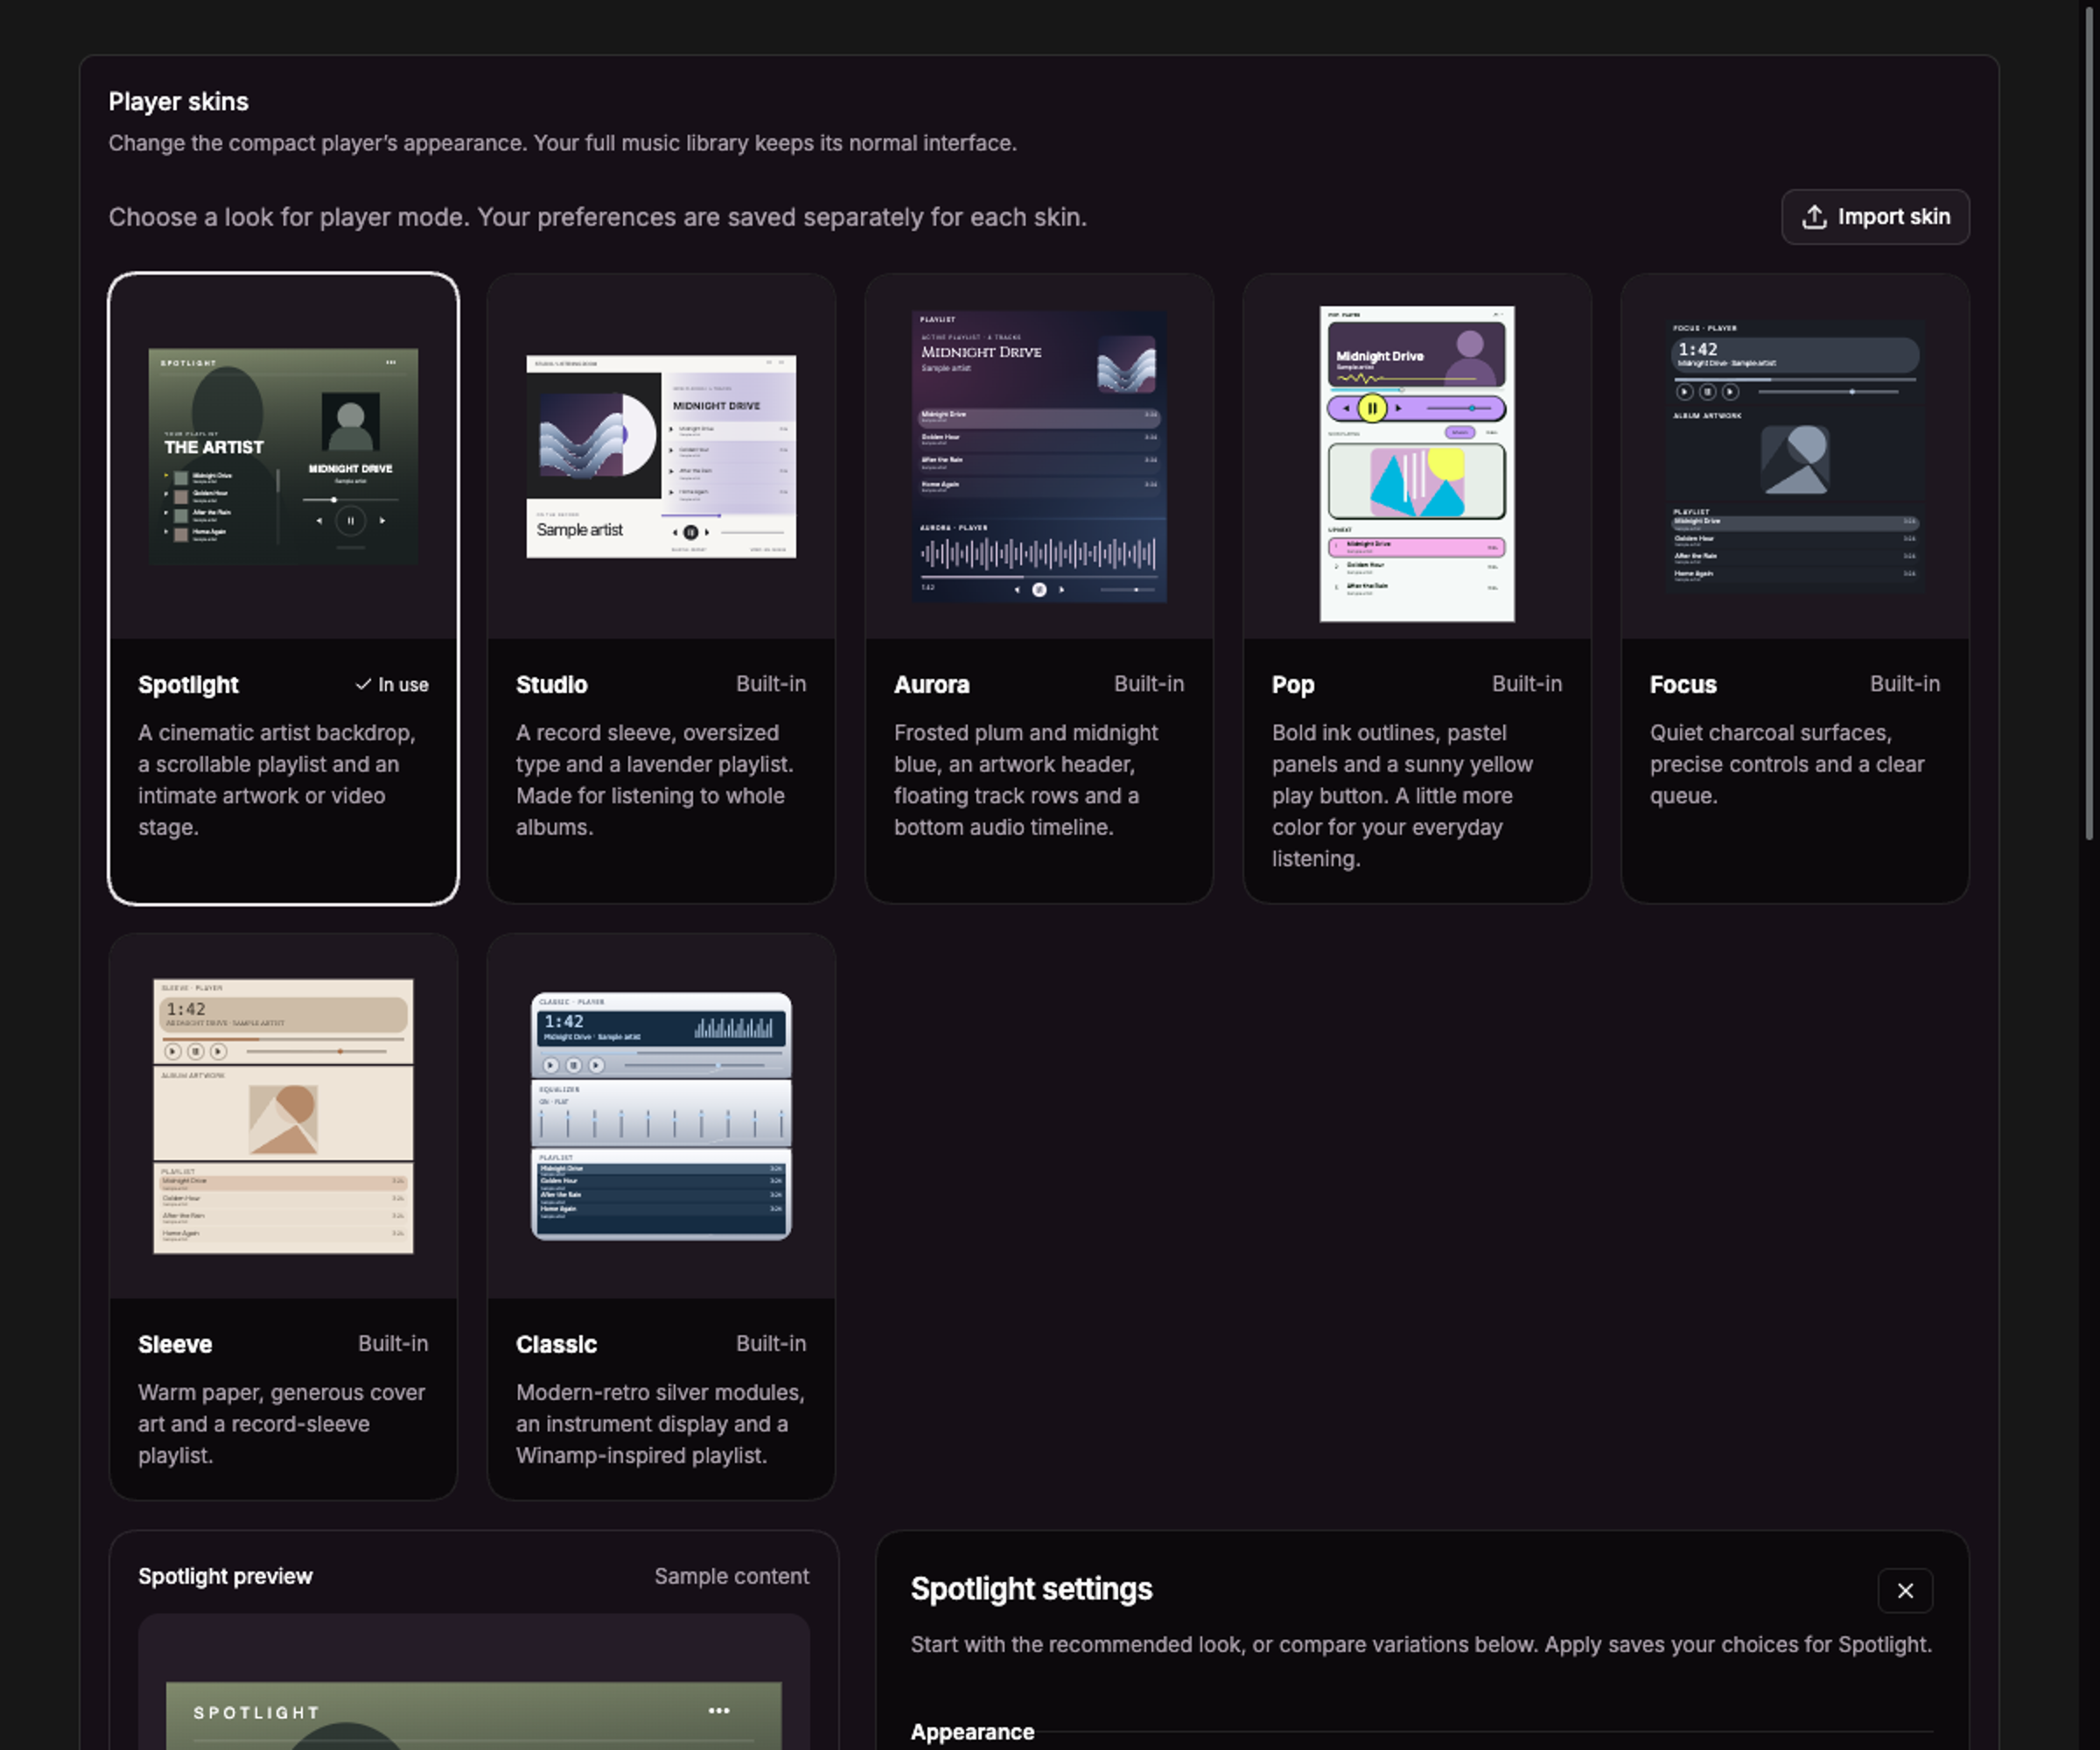This screenshot has height=1750, width=2100.
Task: Click the 'Sample content' label
Action: click(731, 1576)
